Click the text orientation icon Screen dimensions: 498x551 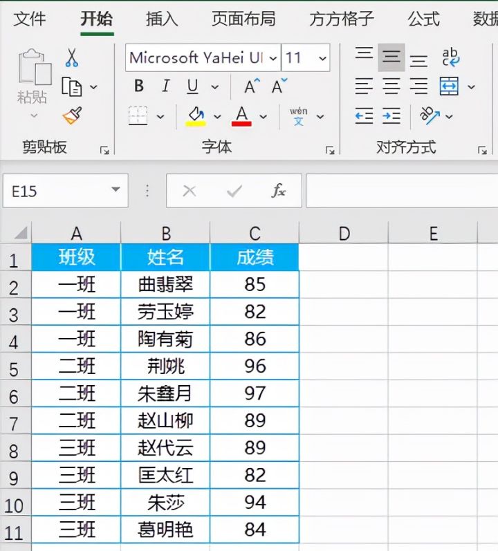tap(430, 115)
